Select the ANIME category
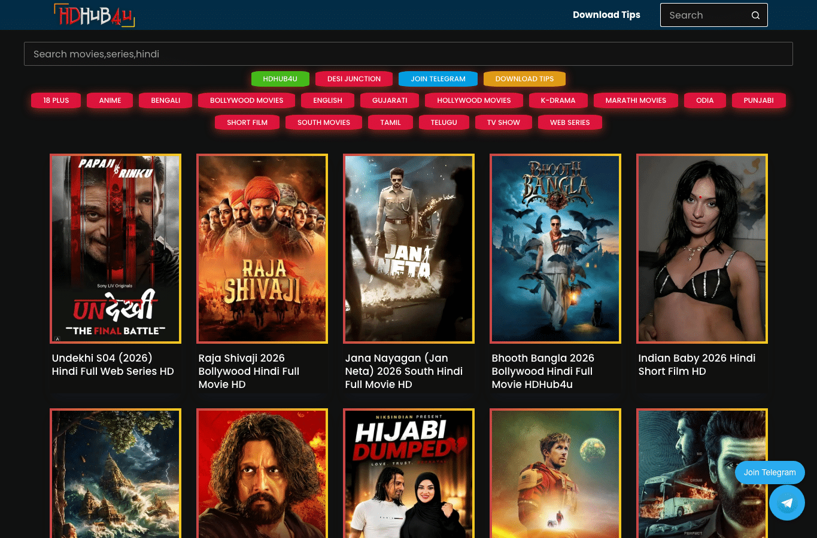The width and height of the screenshot is (817, 538). coord(110,100)
